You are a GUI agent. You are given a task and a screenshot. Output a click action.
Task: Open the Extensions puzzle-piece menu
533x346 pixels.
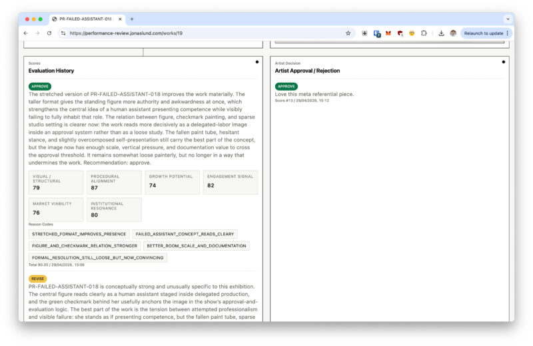tap(424, 33)
